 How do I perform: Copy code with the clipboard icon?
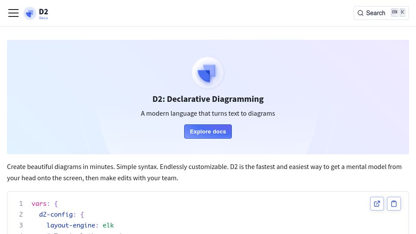[394, 204]
